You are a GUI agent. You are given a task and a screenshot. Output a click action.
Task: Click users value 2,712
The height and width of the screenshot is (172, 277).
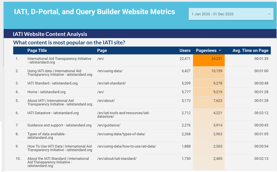186,113
